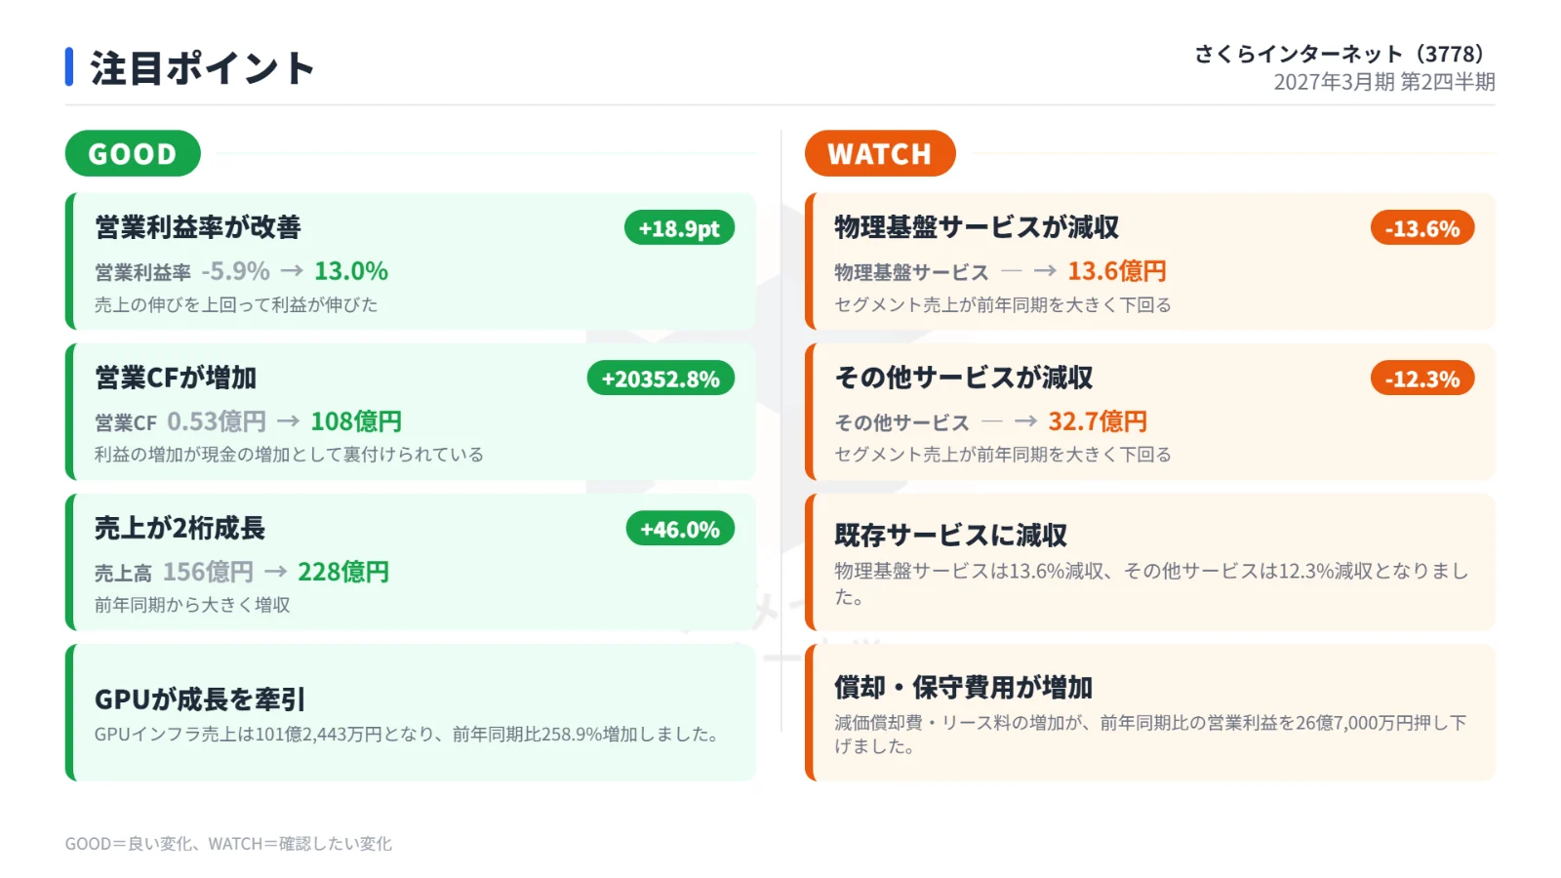
Task: Click the heading GPUが成長を牽引
Action: pos(200,699)
